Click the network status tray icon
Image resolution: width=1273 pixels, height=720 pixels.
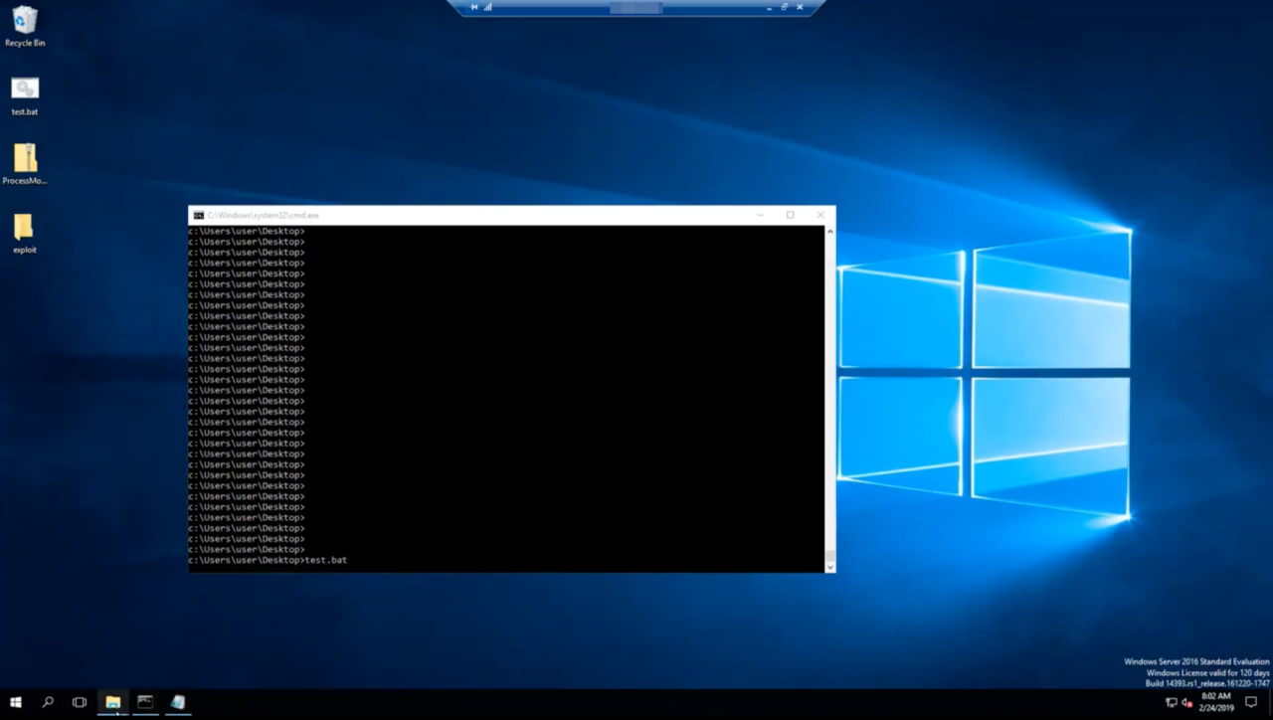(1171, 702)
